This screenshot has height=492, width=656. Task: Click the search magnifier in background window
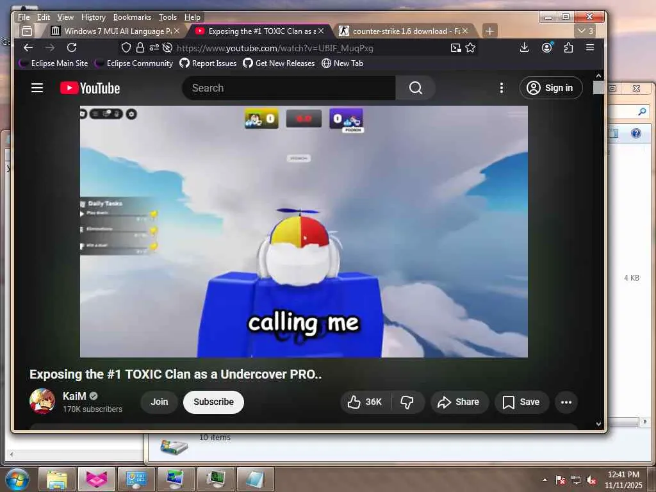[642, 111]
